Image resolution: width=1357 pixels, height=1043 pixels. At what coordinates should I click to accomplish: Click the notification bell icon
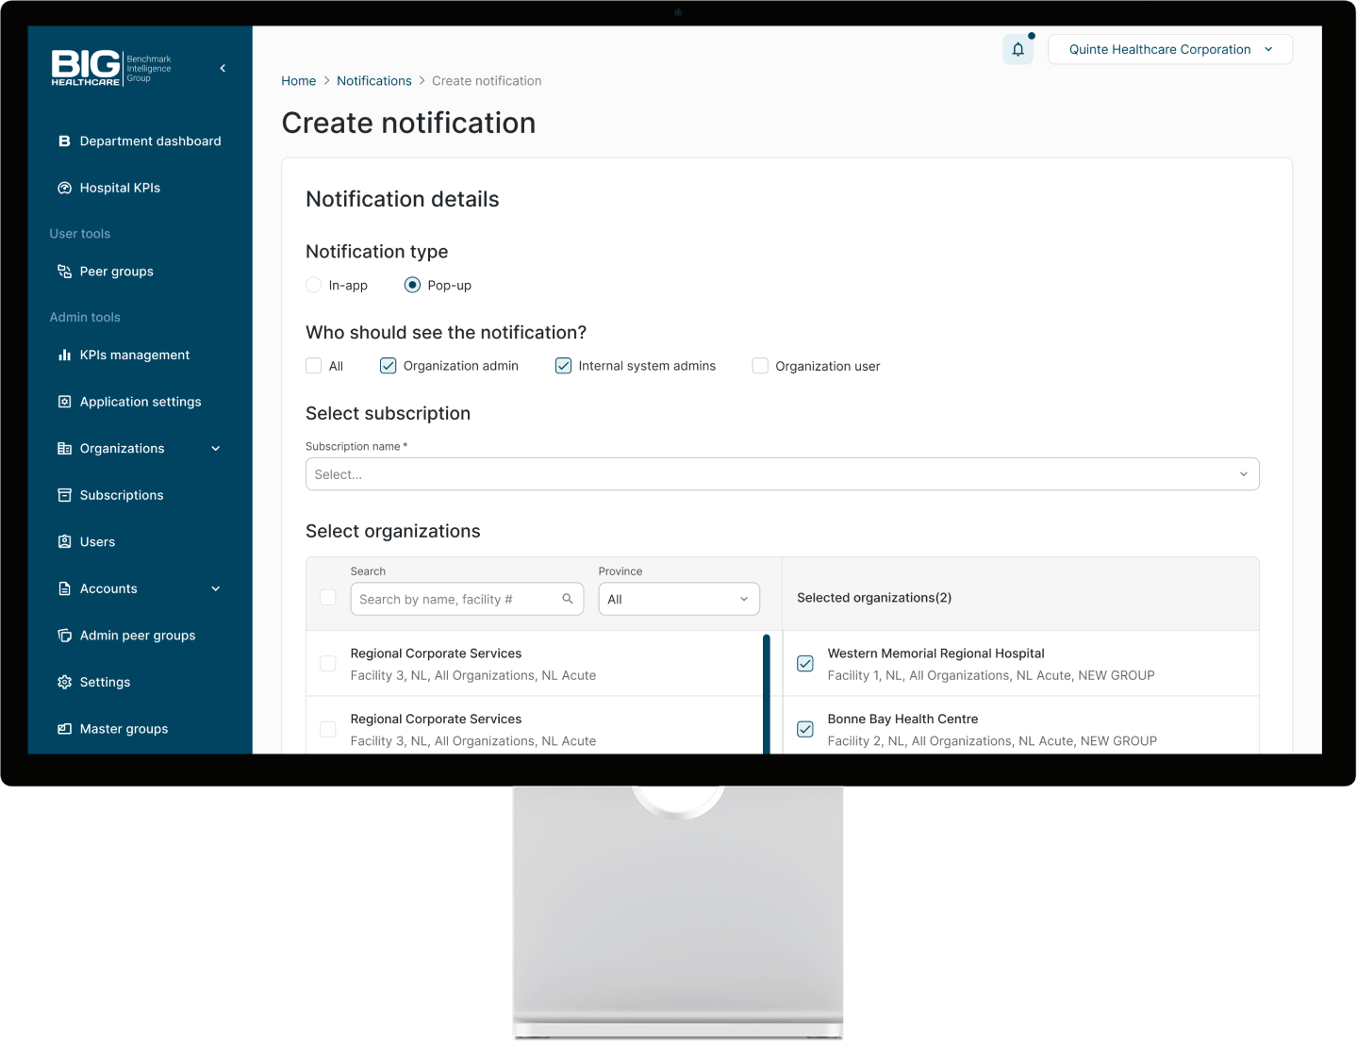tap(1018, 50)
